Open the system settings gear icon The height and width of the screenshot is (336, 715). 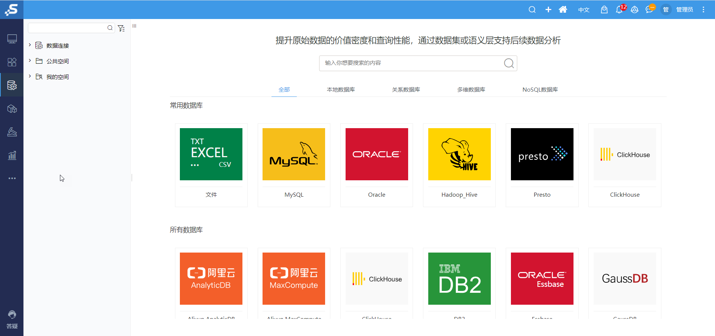[635, 10]
